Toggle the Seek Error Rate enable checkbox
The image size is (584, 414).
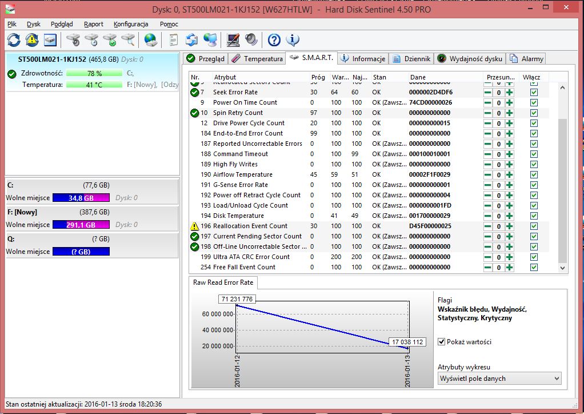pyautogui.click(x=534, y=93)
